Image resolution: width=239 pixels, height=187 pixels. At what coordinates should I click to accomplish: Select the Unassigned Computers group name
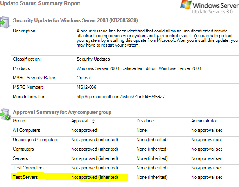36,140
